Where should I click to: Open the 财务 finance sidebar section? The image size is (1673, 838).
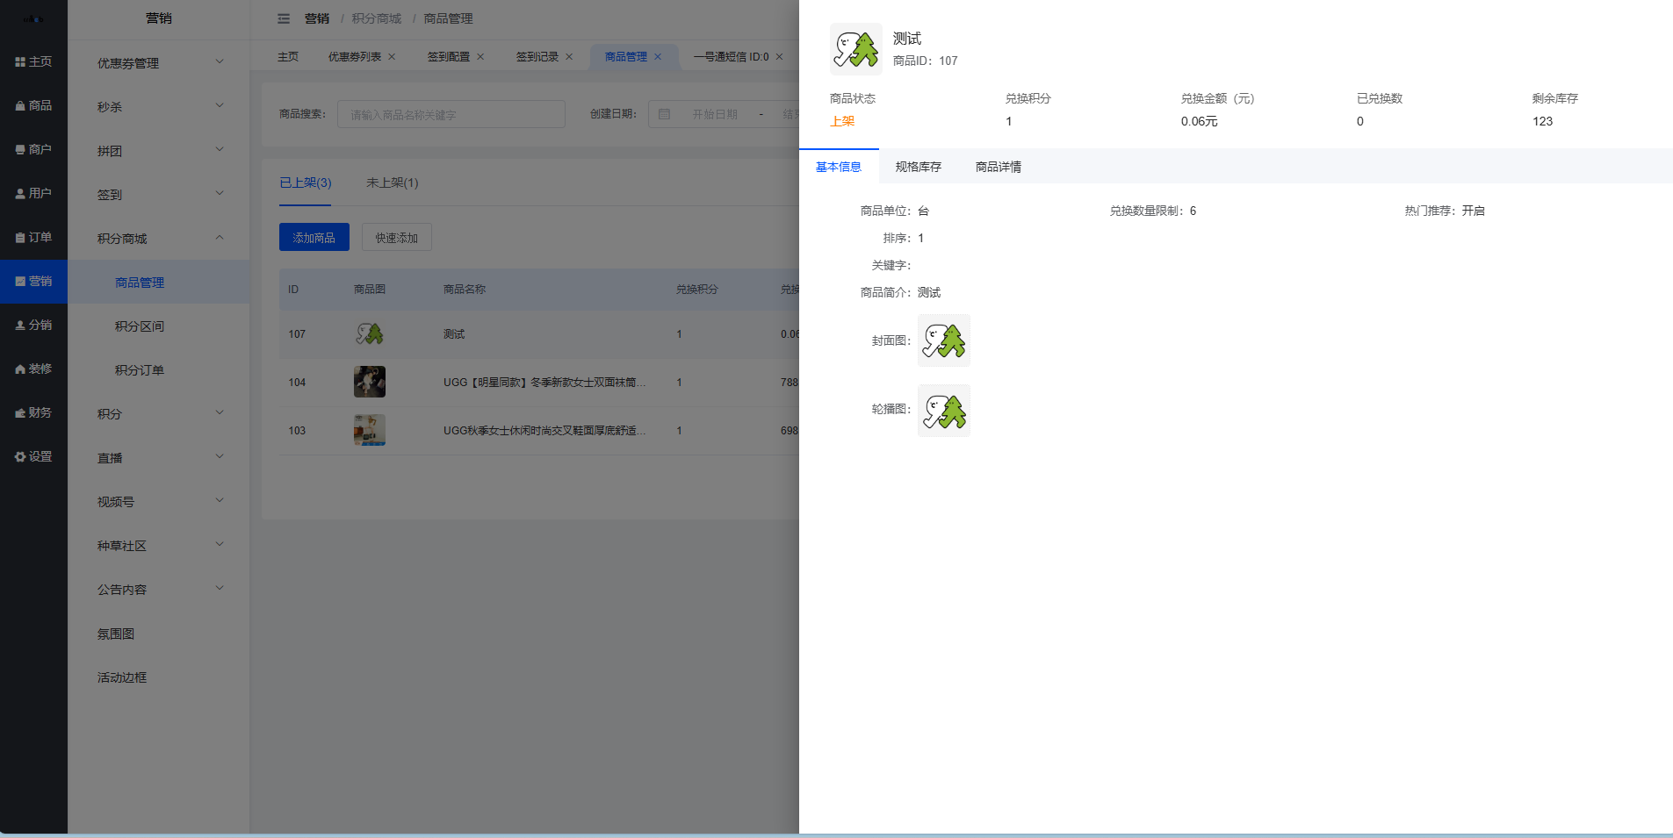click(33, 412)
